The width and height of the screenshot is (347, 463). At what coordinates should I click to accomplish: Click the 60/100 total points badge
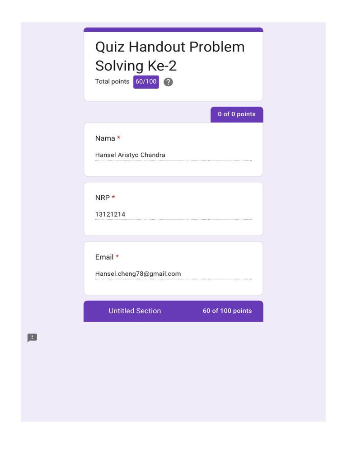(146, 82)
